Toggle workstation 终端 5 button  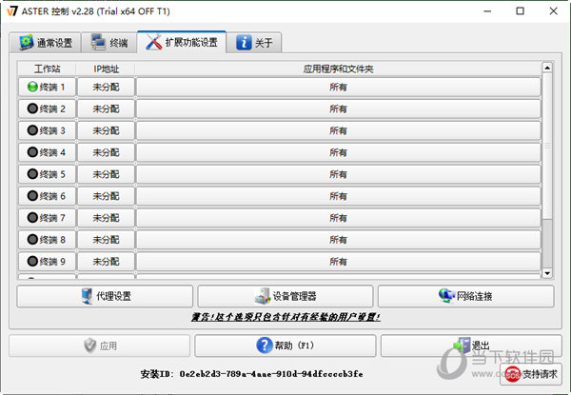pyautogui.click(x=47, y=174)
